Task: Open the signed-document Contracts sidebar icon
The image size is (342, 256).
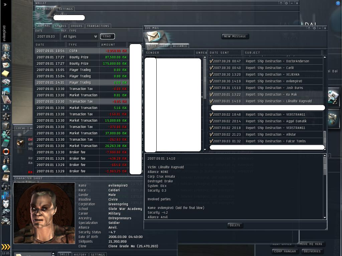Action: [x=6, y=99]
